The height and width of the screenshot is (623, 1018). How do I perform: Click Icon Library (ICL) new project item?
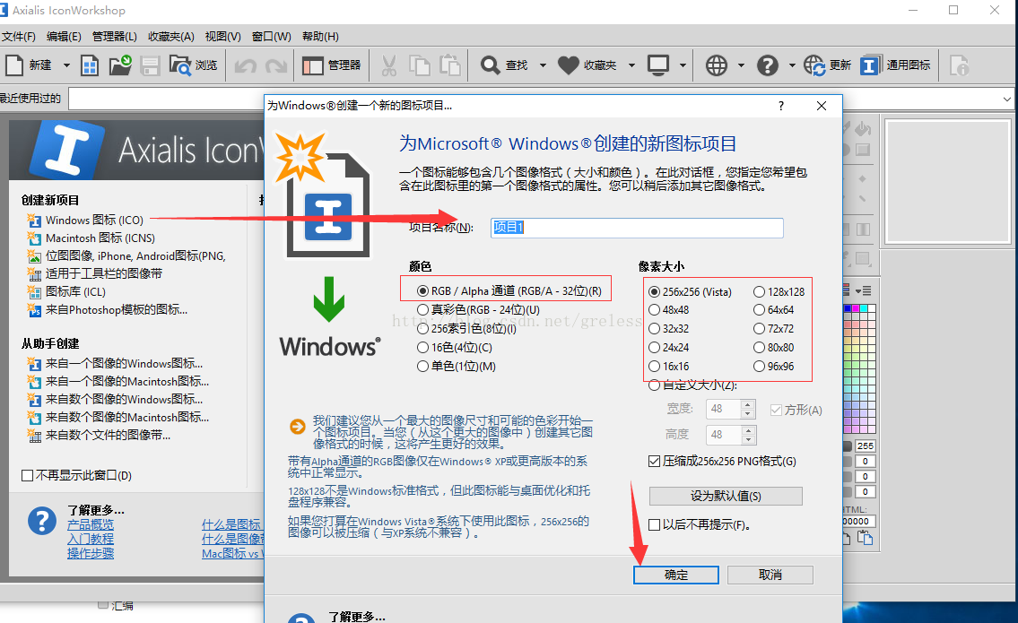pos(66,292)
